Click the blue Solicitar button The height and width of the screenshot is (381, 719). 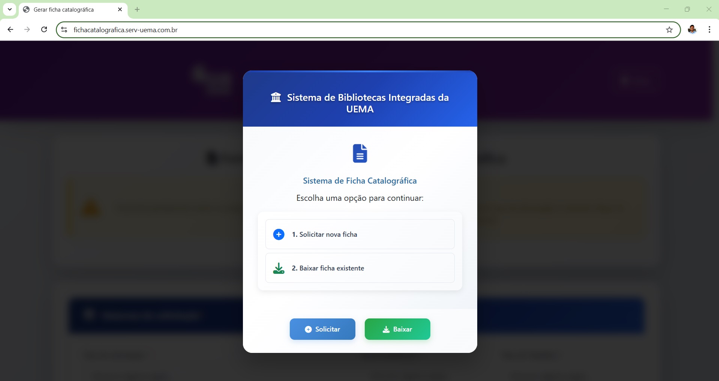[322, 329]
